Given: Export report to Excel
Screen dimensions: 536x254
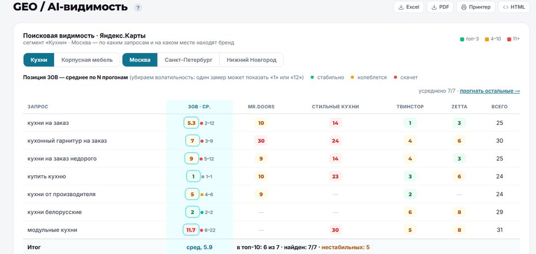Looking at the screenshot, I should tap(408, 7).
